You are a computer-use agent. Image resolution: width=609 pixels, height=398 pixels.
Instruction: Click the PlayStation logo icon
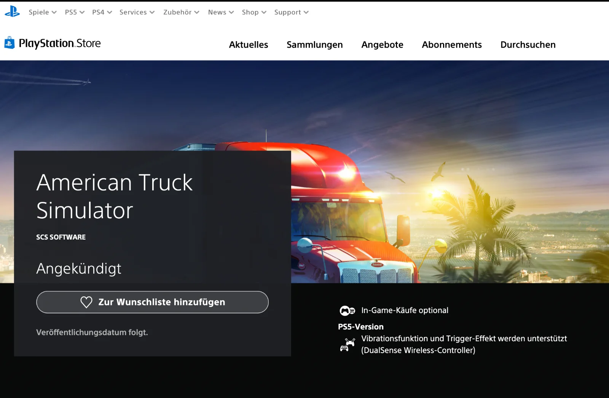tap(12, 11)
